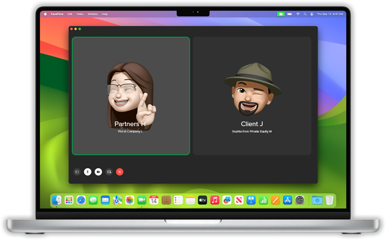386x240 pixels.
Task: Open Spotlight search from the menu bar
Action: pyautogui.click(x=305, y=14)
